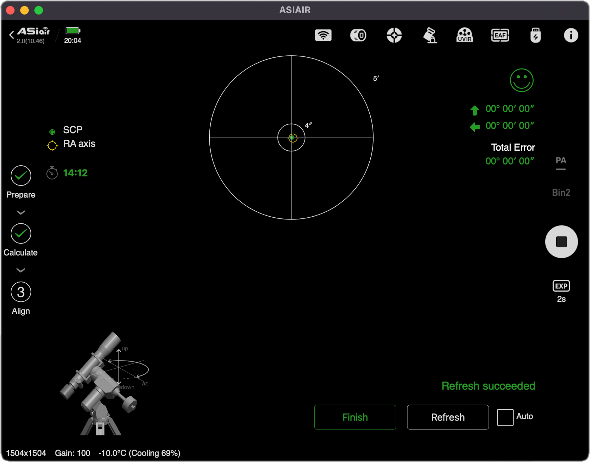590x462 pixels.
Task: Open the guiding crosshair settings icon
Action: click(x=394, y=35)
